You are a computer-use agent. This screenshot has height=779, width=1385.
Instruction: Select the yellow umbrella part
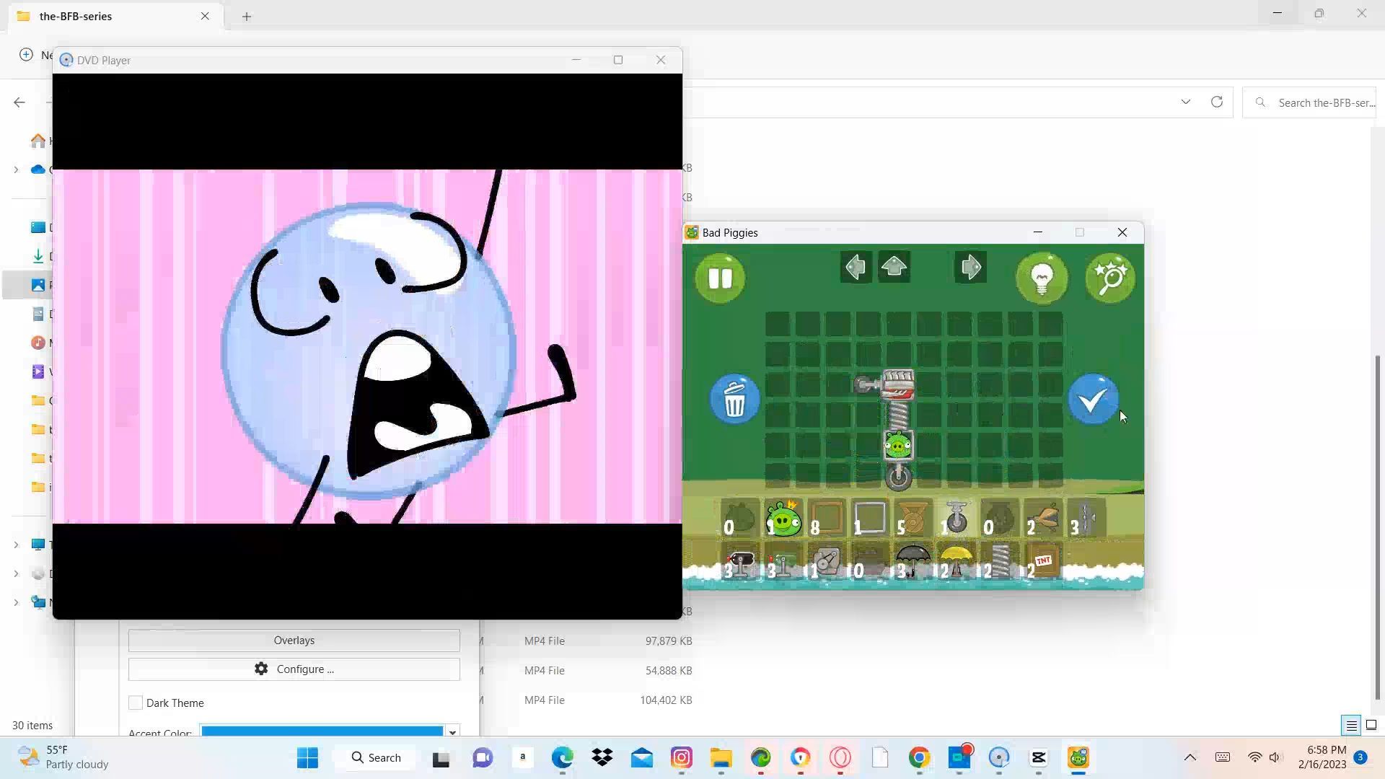click(956, 562)
